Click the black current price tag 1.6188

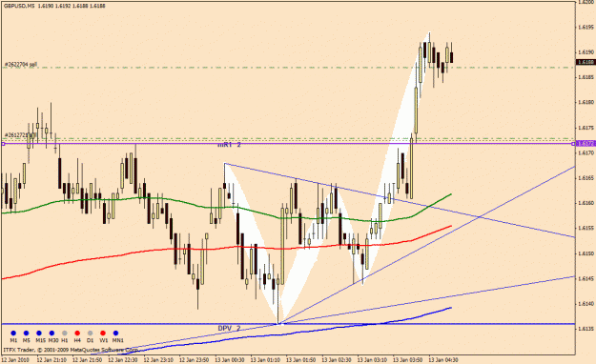[x=586, y=62]
